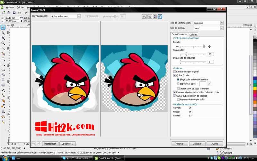Click the Cancelar button
257x161 pixels.
[x=197, y=144]
